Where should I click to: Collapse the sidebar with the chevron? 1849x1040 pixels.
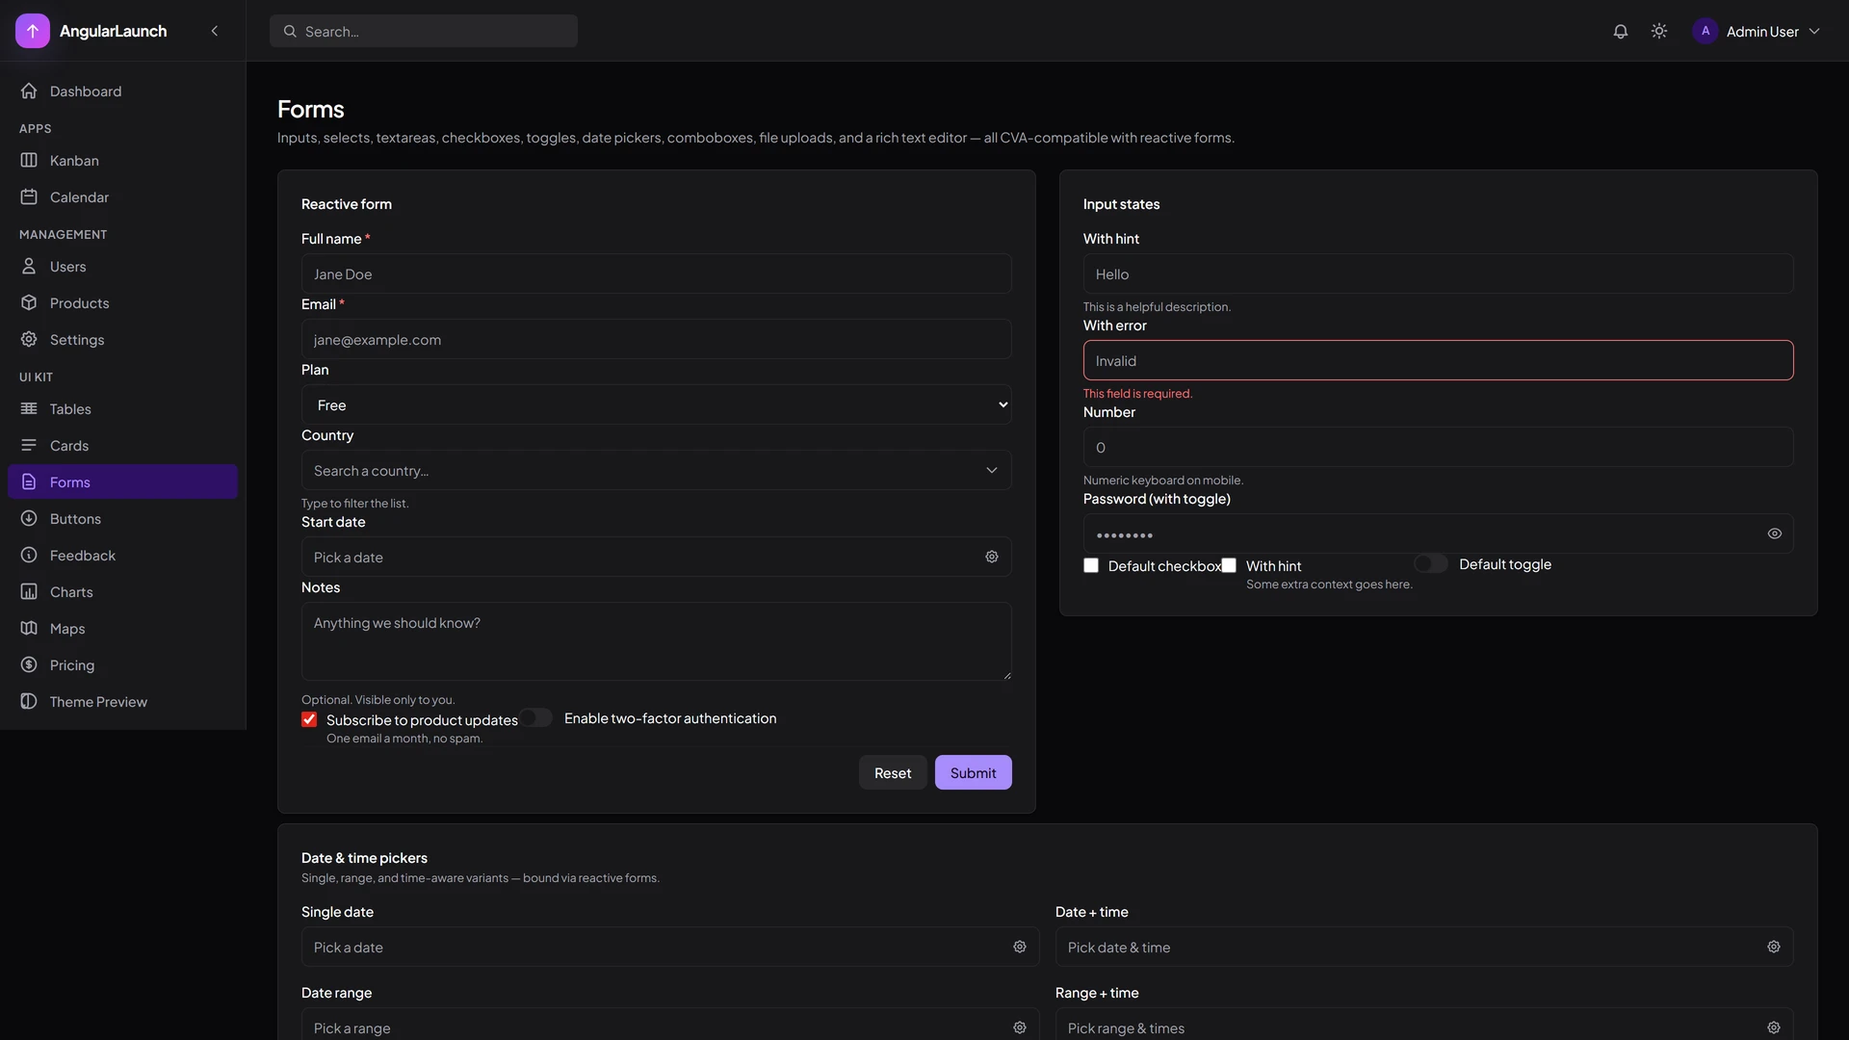[215, 31]
